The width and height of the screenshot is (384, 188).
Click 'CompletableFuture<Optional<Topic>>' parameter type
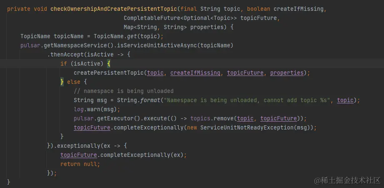coord(180,18)
